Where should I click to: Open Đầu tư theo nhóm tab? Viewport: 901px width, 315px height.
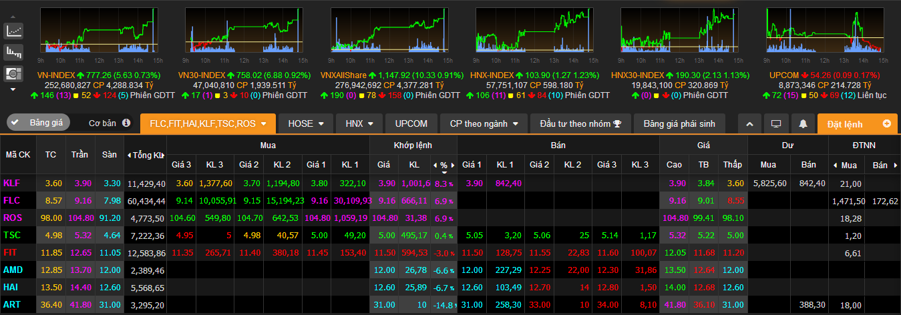(580, 123)
